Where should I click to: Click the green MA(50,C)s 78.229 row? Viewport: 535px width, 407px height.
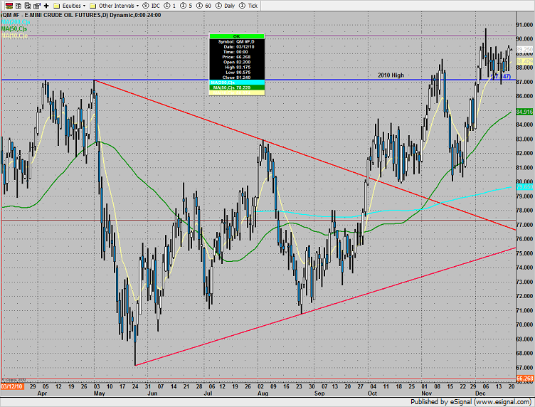tap(236, 88)
